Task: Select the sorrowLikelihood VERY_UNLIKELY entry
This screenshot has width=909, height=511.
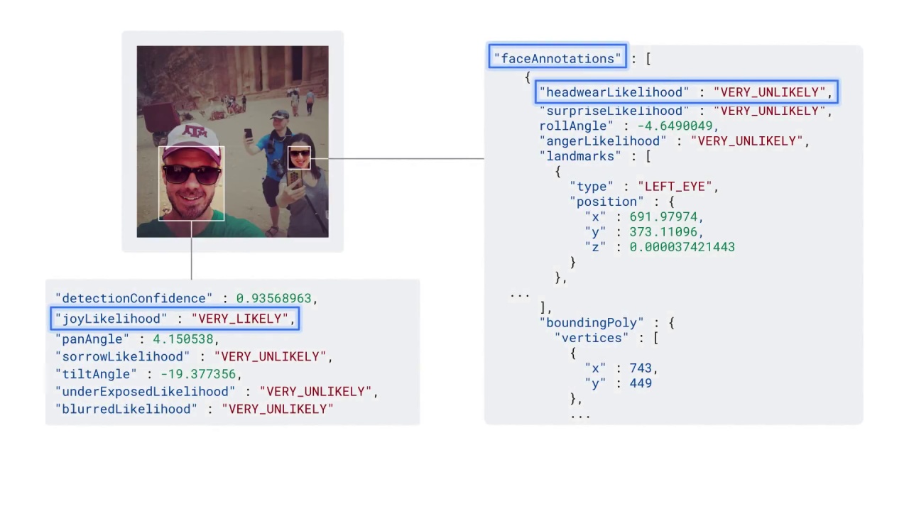Action: tap(271, 356)
